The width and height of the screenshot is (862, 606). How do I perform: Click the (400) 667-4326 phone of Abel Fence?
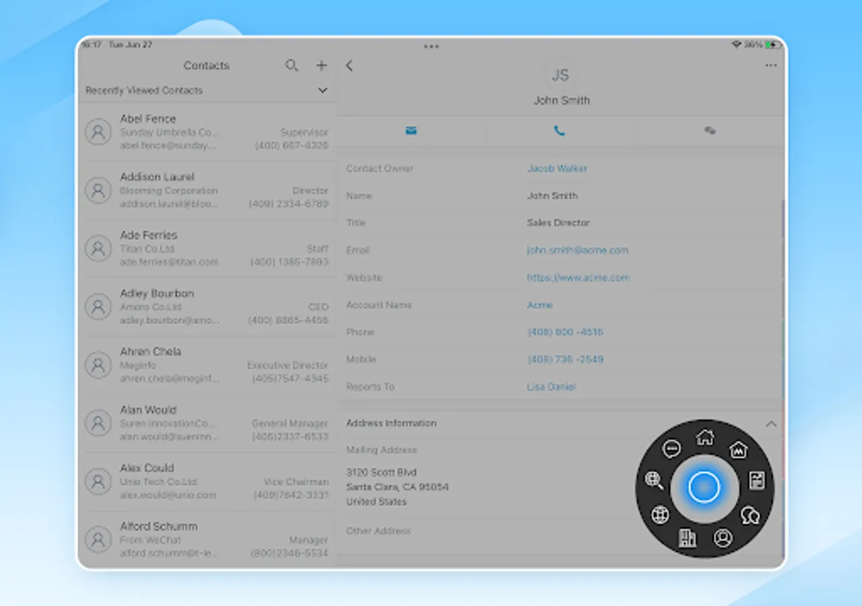[x=292, y=145]
